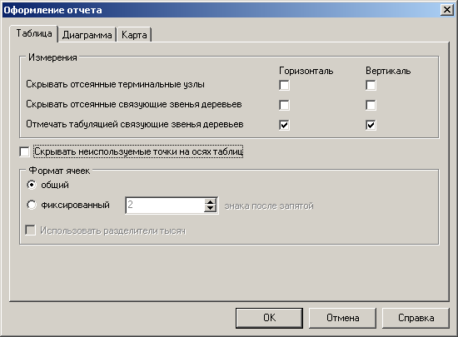Click the Отмена button
This screenshot has width=458, height=337.
(342, 318)
